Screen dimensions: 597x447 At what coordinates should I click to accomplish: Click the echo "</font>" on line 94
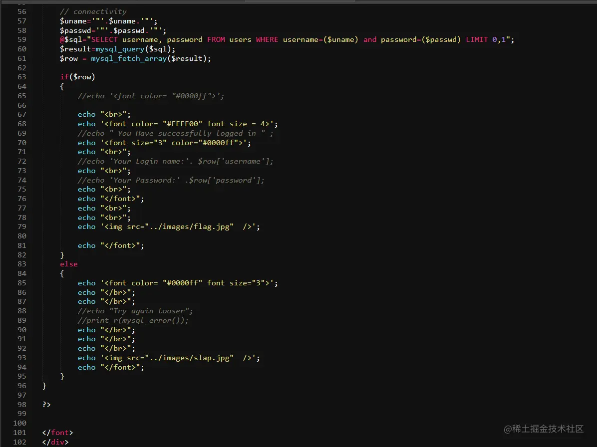tap(111, 368)
